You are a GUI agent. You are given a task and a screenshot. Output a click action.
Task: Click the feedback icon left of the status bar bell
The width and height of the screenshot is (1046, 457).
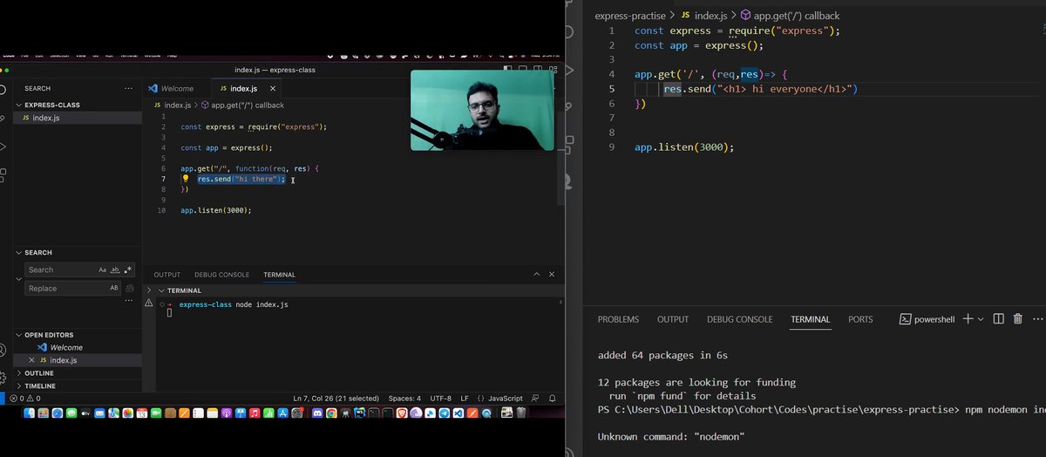coord(536,399)
